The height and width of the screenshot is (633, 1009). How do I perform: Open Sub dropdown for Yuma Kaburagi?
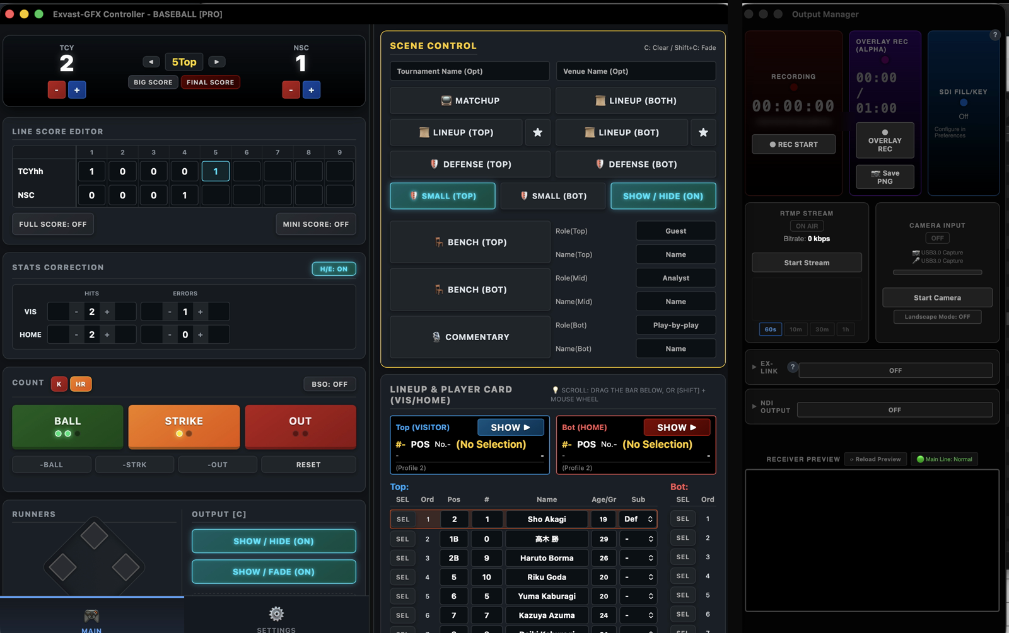[x=638, y=596]
